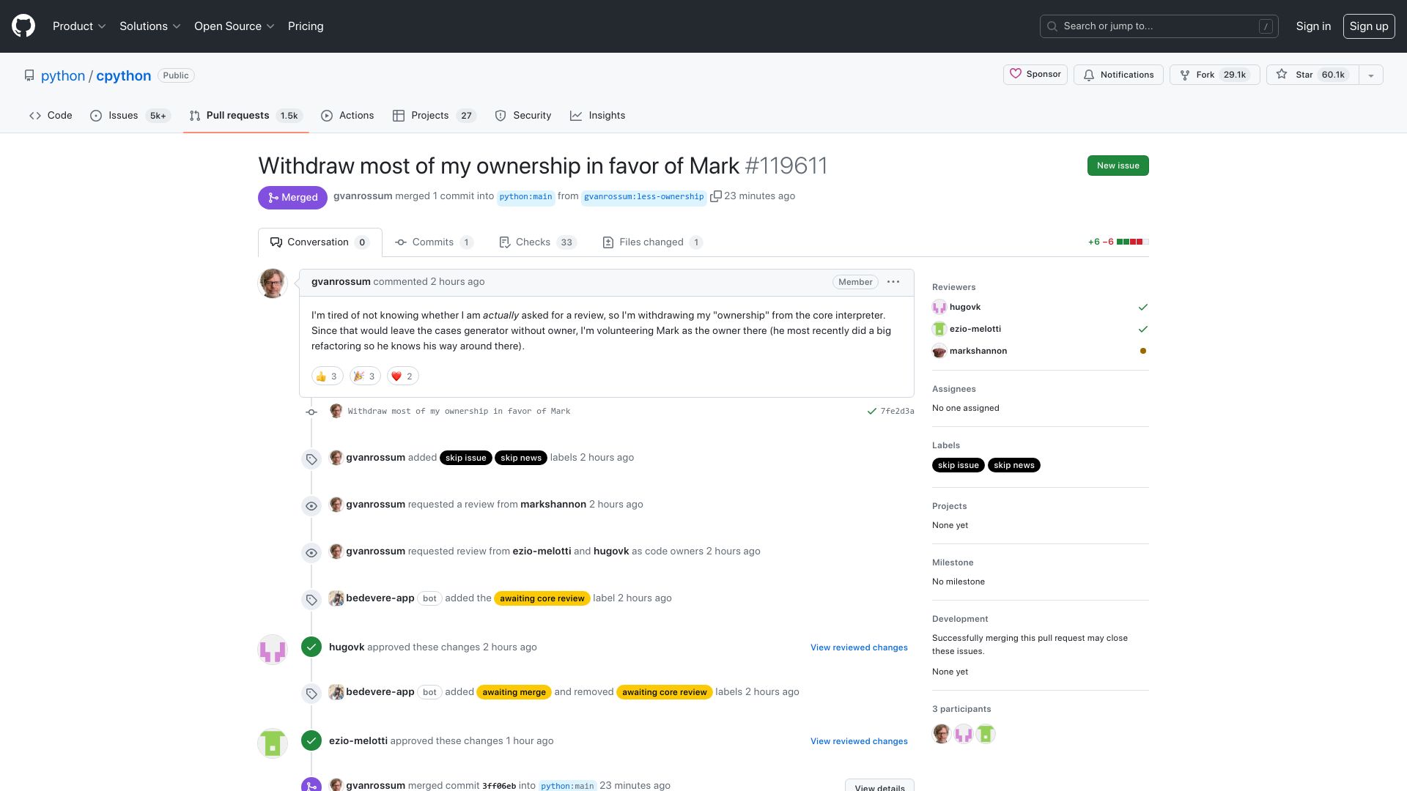Expand the Solutions menu

coord(149,26)
